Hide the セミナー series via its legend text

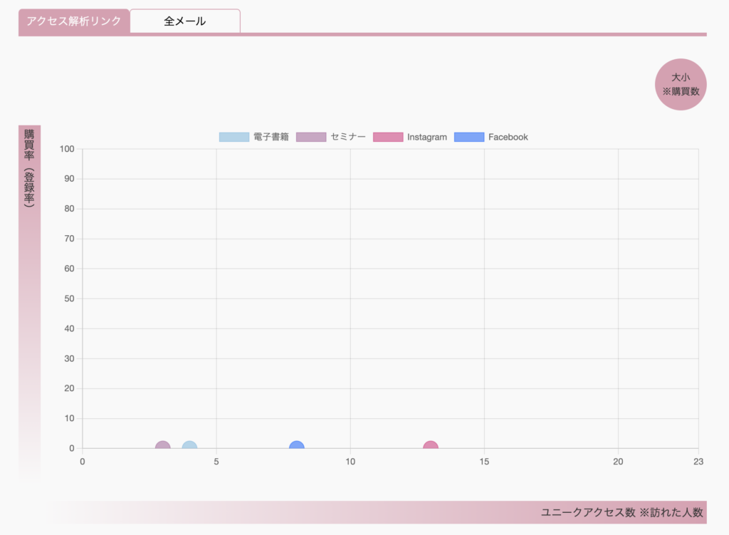tap(348, 137)
